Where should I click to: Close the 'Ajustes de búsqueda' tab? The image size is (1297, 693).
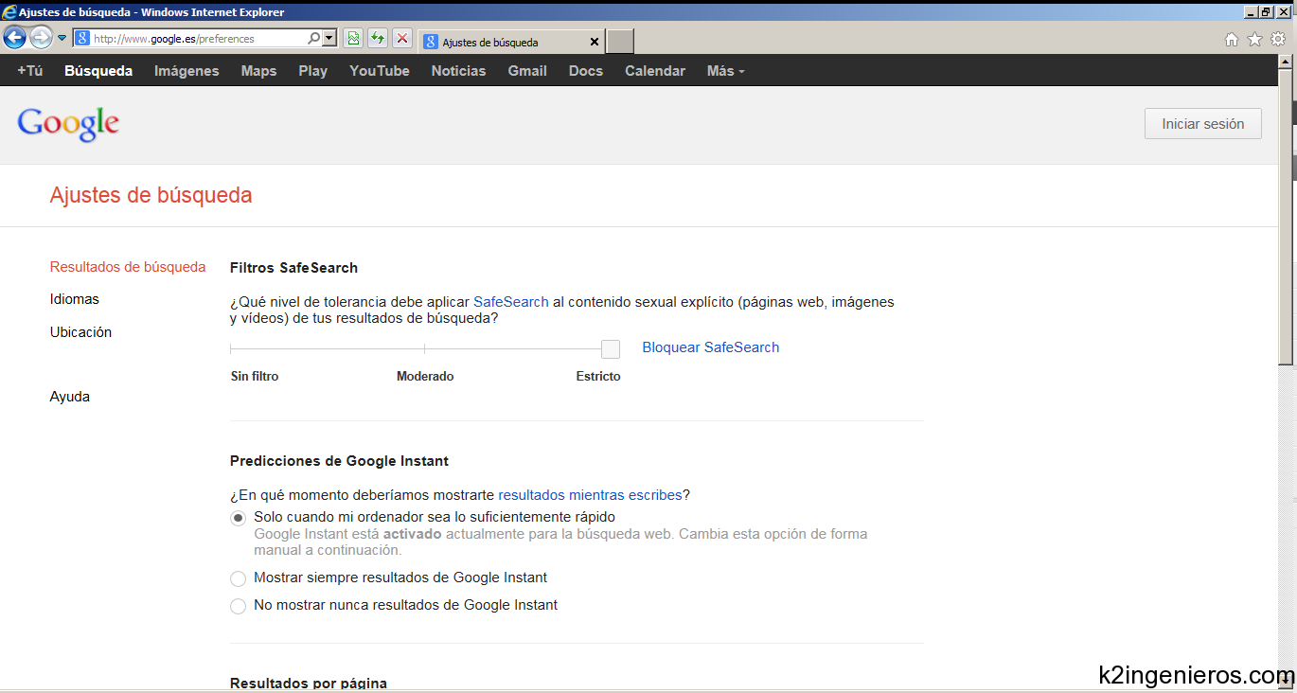[x=595, y=42]
